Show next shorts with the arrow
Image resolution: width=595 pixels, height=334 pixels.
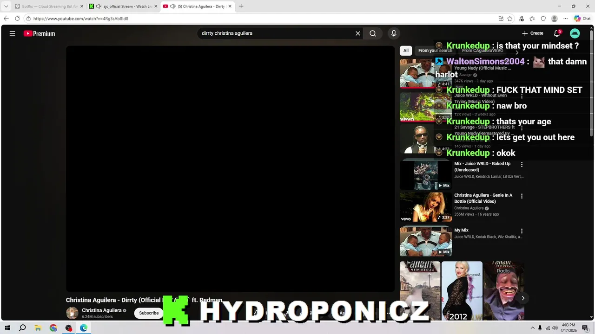(x=523, y=298)
